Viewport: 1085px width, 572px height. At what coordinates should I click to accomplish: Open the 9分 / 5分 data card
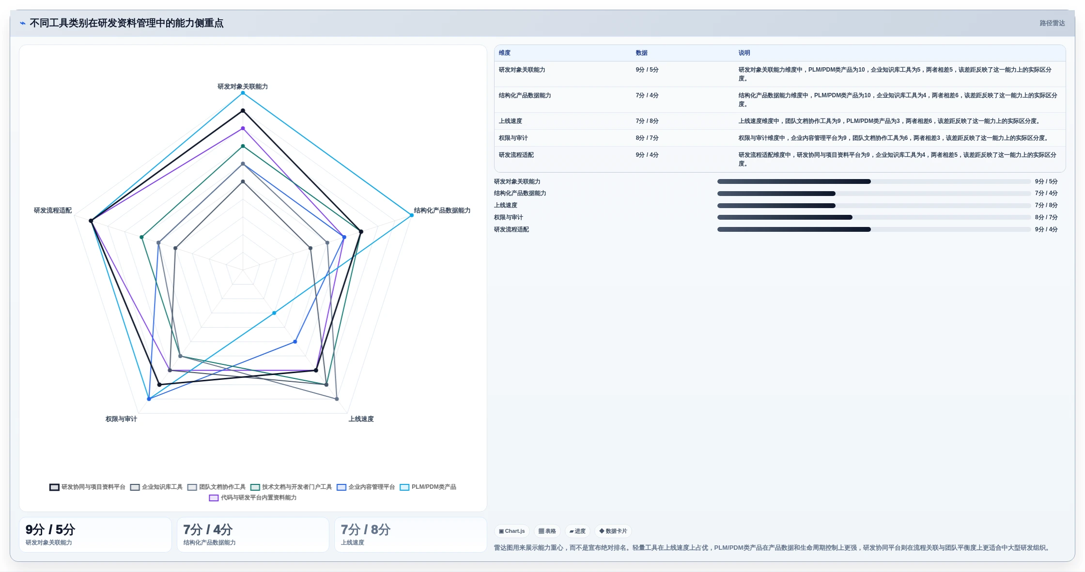tap(95, 535)
